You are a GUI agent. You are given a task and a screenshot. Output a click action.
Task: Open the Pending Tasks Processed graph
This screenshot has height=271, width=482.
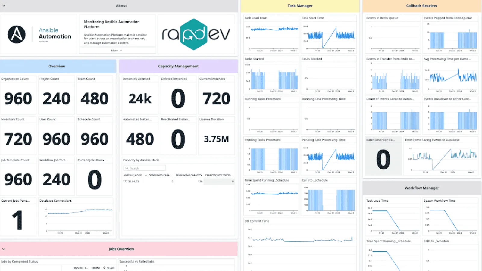[x=271, y=158]
